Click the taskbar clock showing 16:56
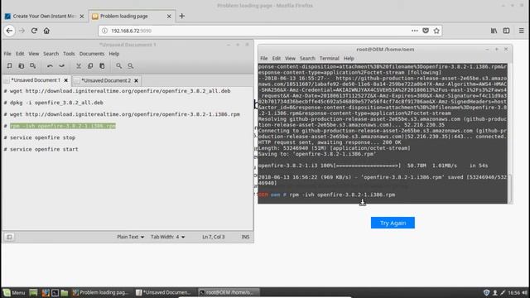The height and width of the screenshot is (298, 530). tap(513, 292)
